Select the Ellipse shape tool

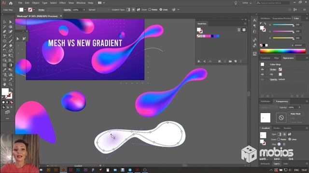(x=4, y=41)
